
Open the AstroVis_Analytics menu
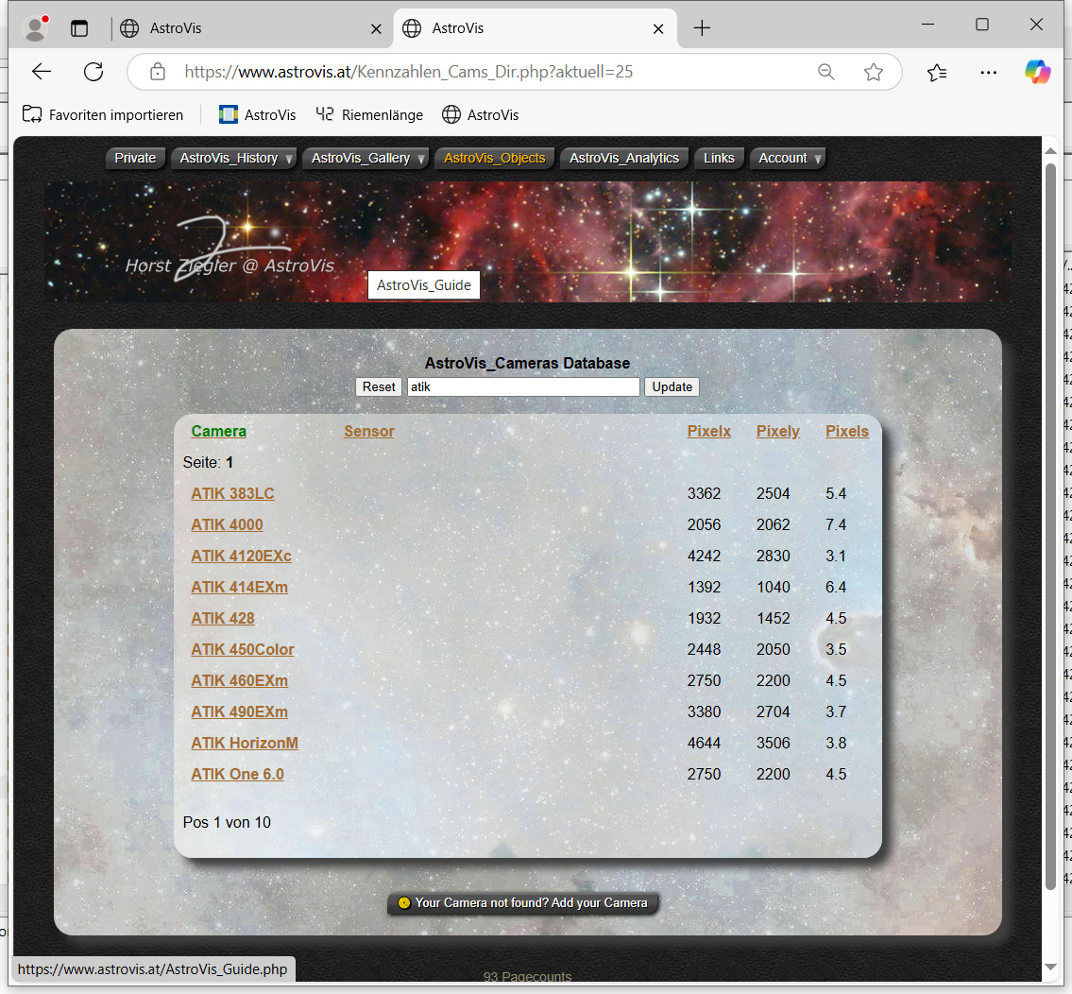[624, 158]
